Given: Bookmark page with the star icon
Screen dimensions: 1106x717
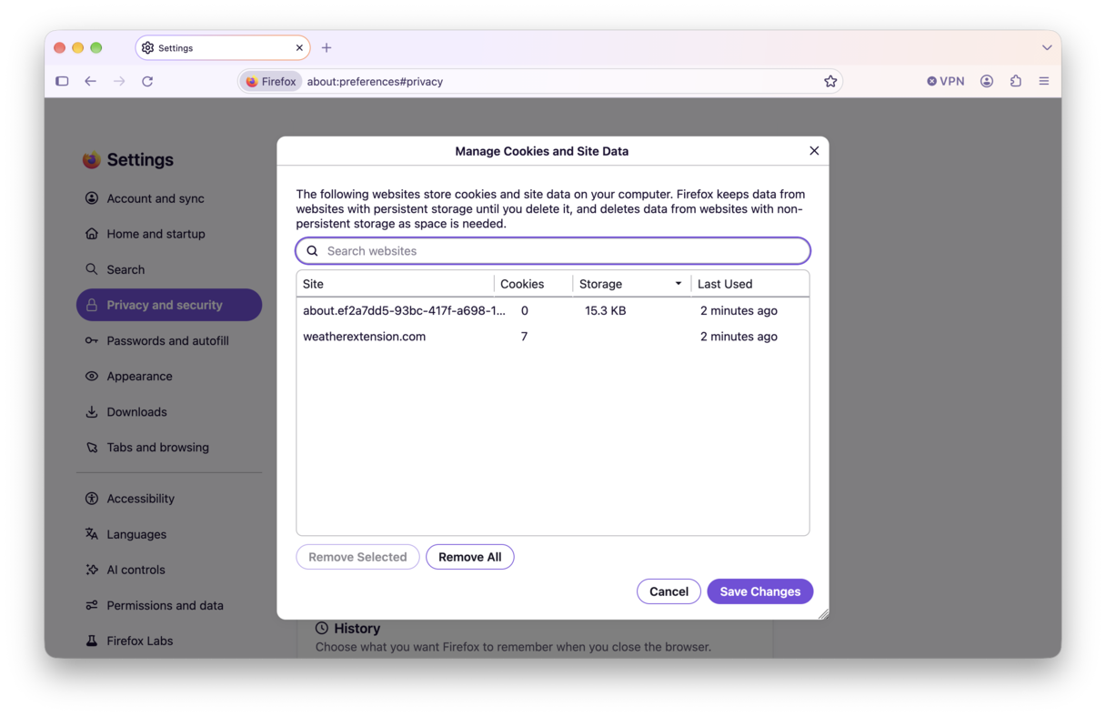Looking at the screenshot, I should (830, 81).
